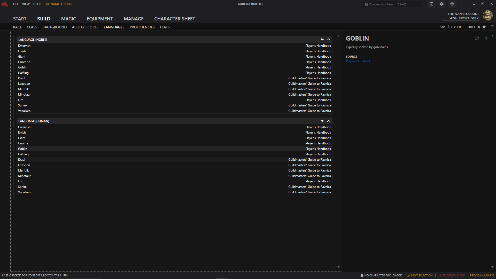Click the tag icon in Language (Human) header
Screen dimensions: 496x279
click(x=322, y=121)
